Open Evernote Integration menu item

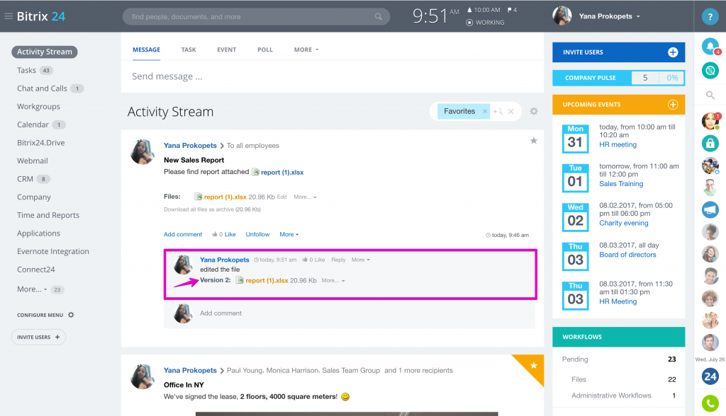coord(52,251)
